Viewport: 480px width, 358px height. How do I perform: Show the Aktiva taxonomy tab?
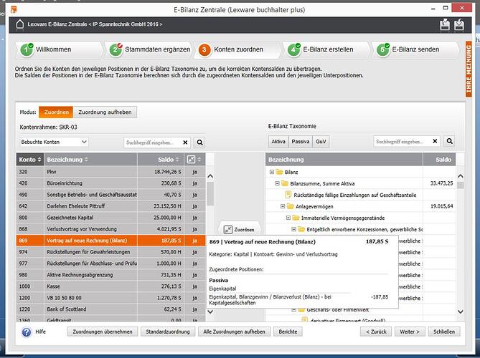278,142
